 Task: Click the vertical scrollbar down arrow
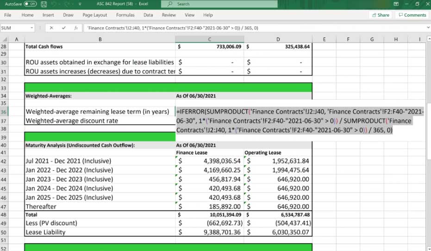click(428, 248)
